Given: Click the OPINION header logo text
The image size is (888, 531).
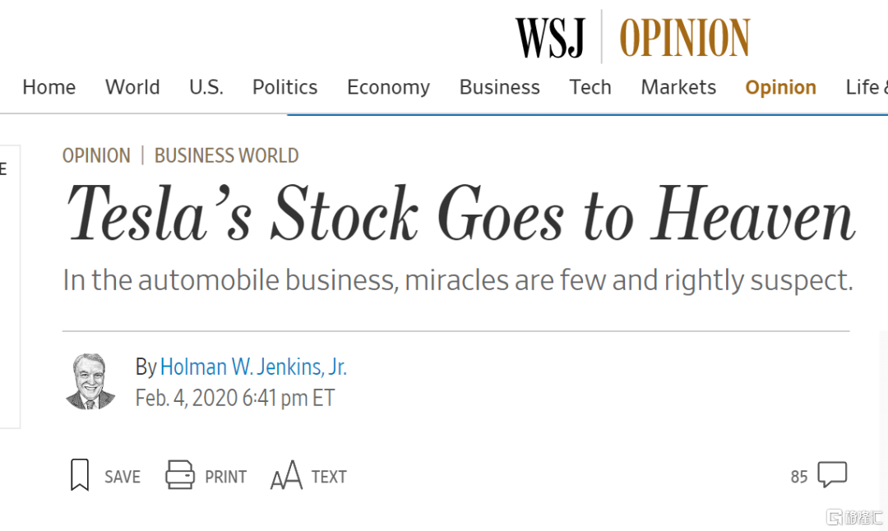Looking at the screenshot, I should tap(684, 38).
